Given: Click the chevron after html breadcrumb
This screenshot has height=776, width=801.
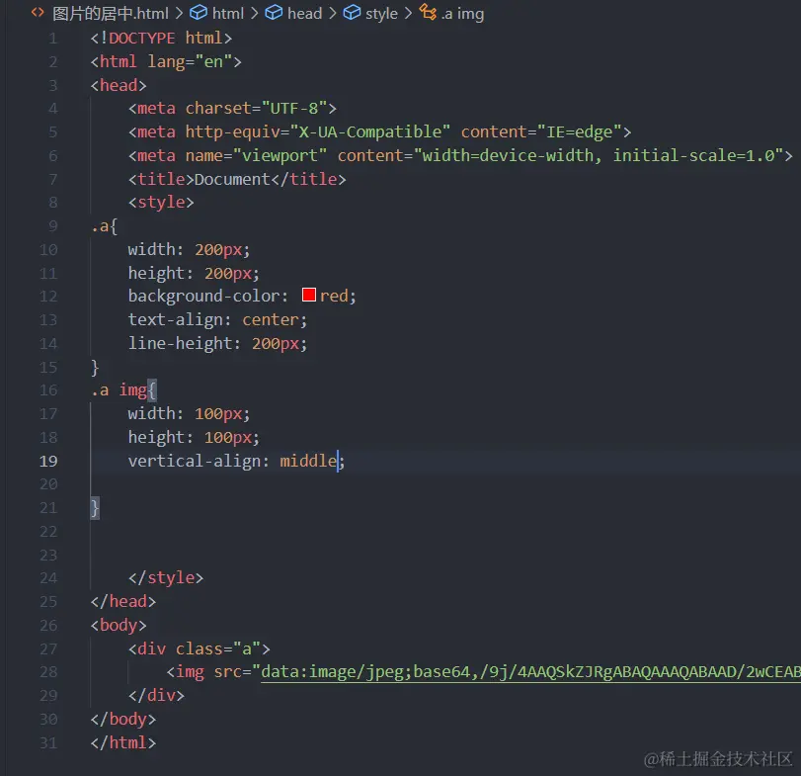Looking at the screenshot, I should click(255, 13).
